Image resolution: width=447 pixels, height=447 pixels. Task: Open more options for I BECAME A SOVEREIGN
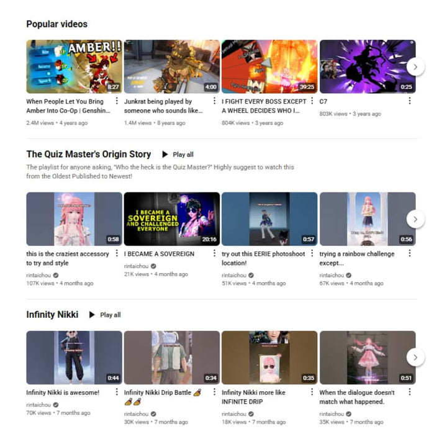tap(214, 253)
